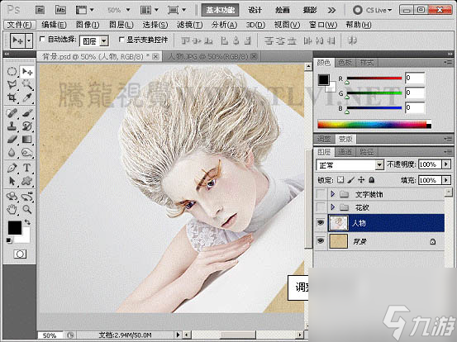Open the 正常 blend mode dropdown
Image resolution: width=457 pixels, height=342 pixels.
pyautogui.click(x=350, y=165)
